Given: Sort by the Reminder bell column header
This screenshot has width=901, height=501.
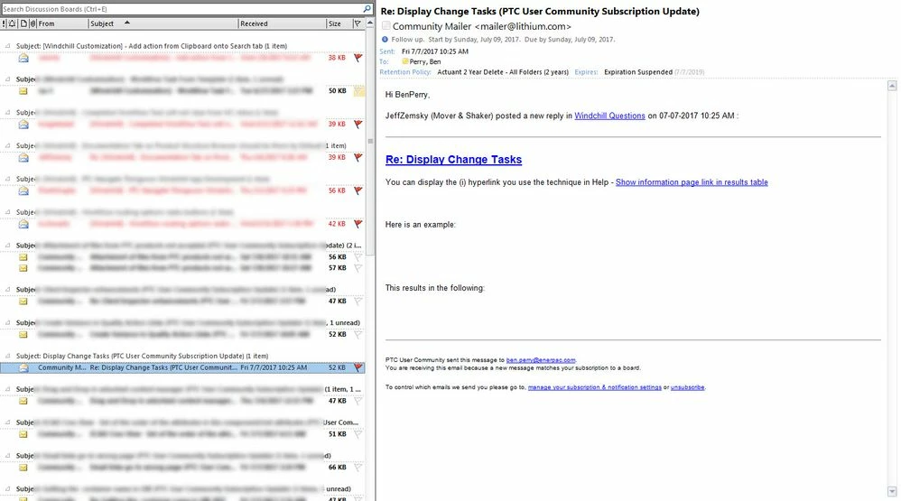Looking at the screenshot, I should [12, 23].
